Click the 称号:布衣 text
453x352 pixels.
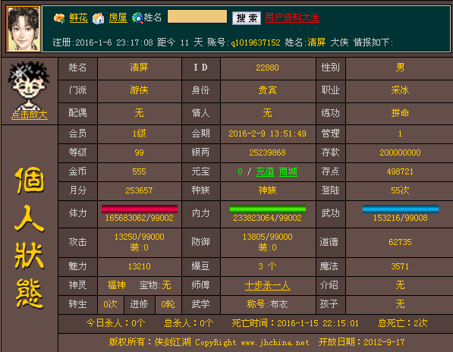point(267,304)
